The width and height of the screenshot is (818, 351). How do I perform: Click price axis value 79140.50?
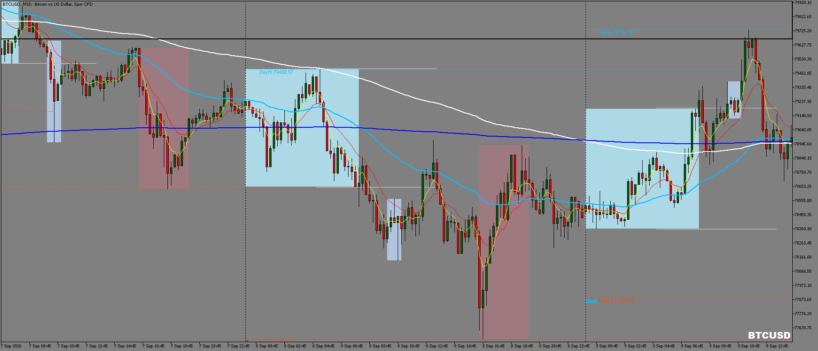click(x=803, y=116)
